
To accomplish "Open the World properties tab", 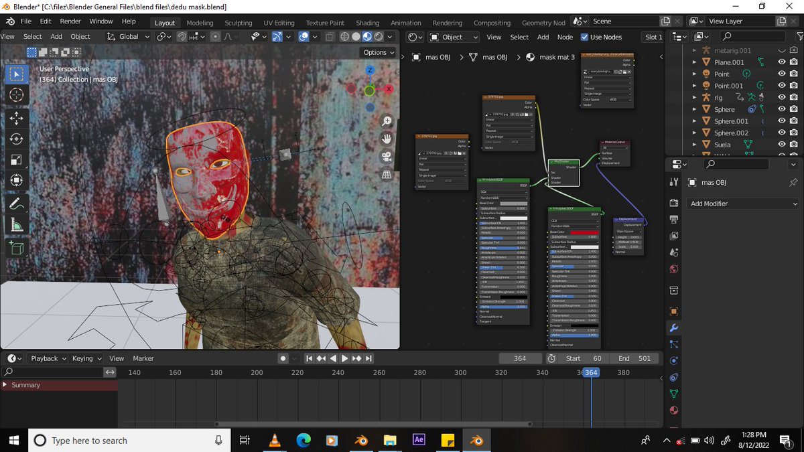I will point(674,269).
